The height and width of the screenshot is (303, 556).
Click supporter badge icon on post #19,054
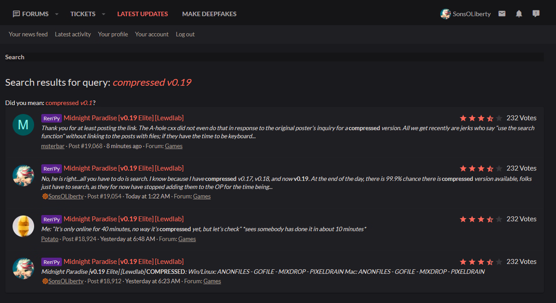tap(45, 196)
